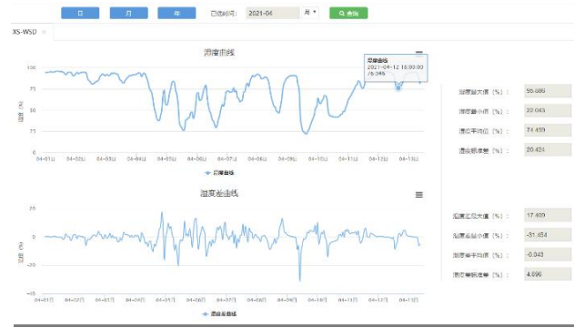
Task: Close the XS-WSD tab
Action: click(x=44, y=32)
